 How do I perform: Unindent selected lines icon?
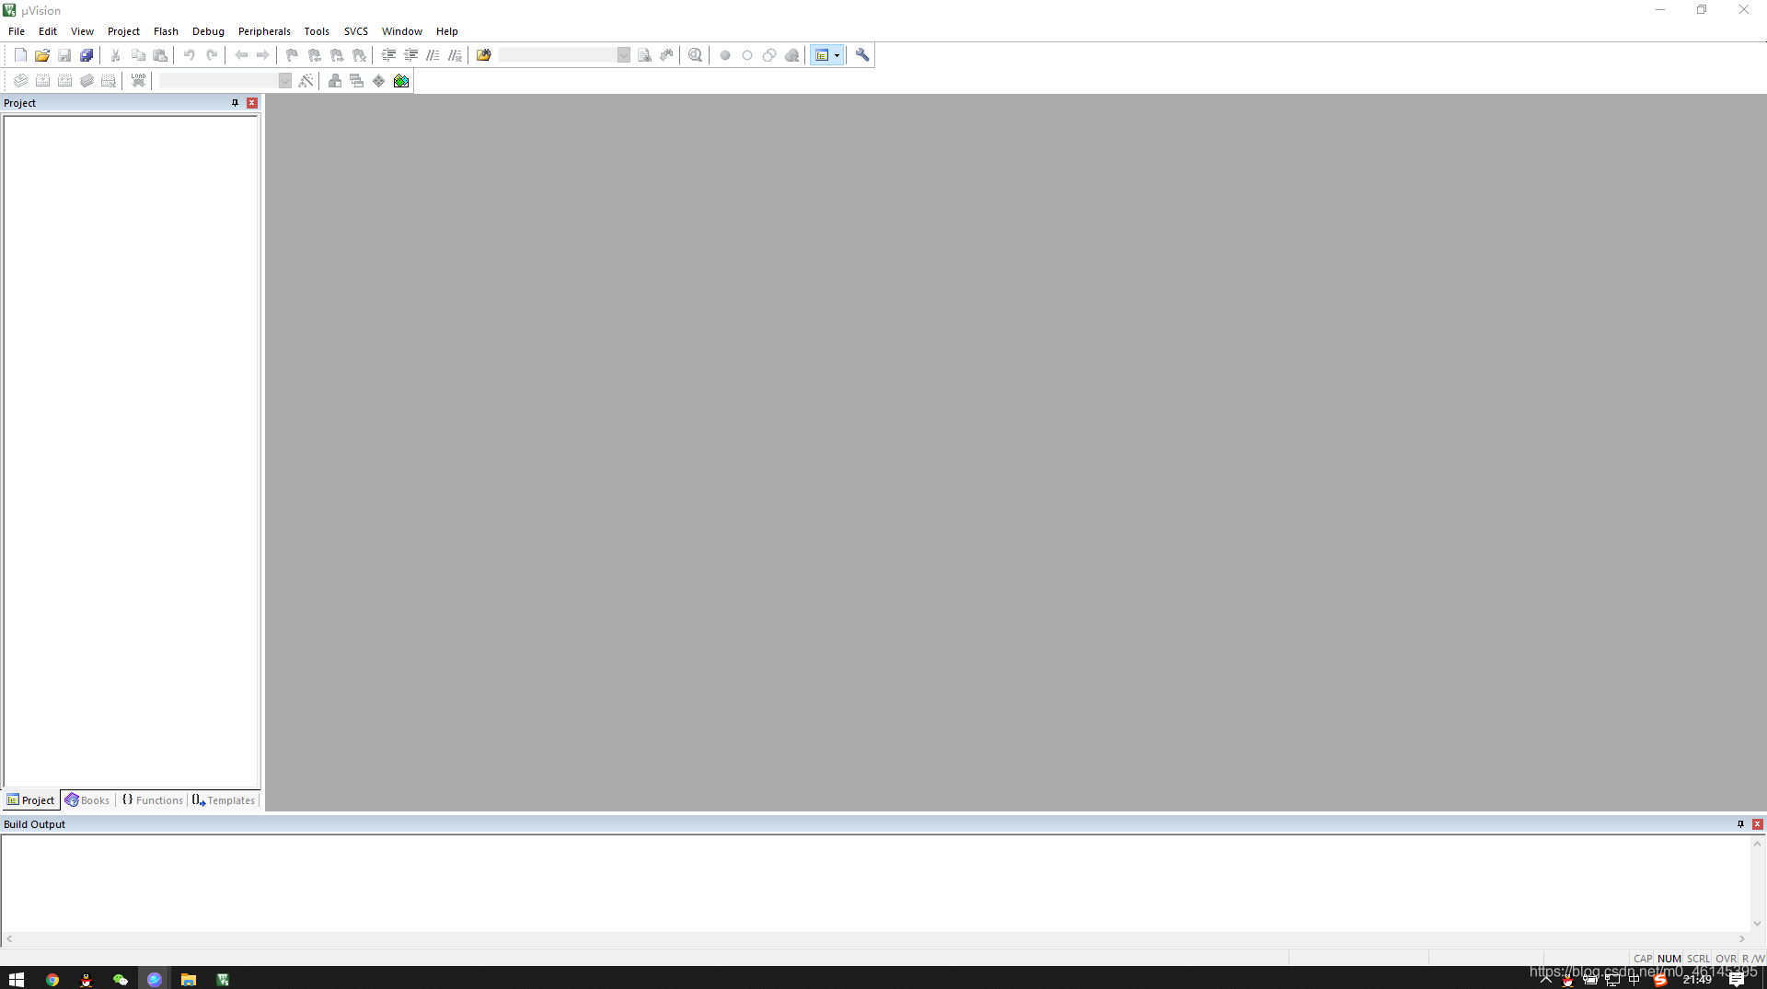(x=410, y=55)
